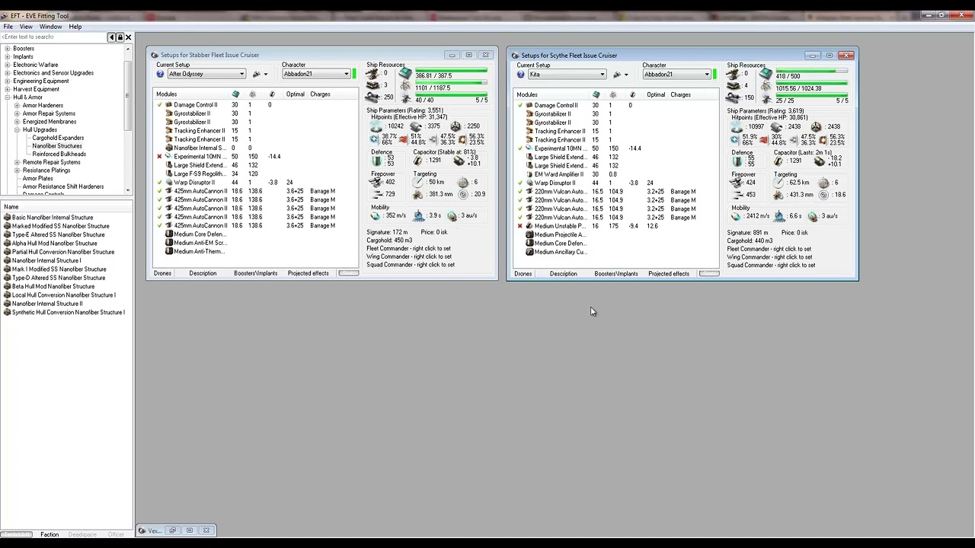The image size is (975, 548).
Task: Click the lock icon beside search box
Action: (x=120, y=37)
